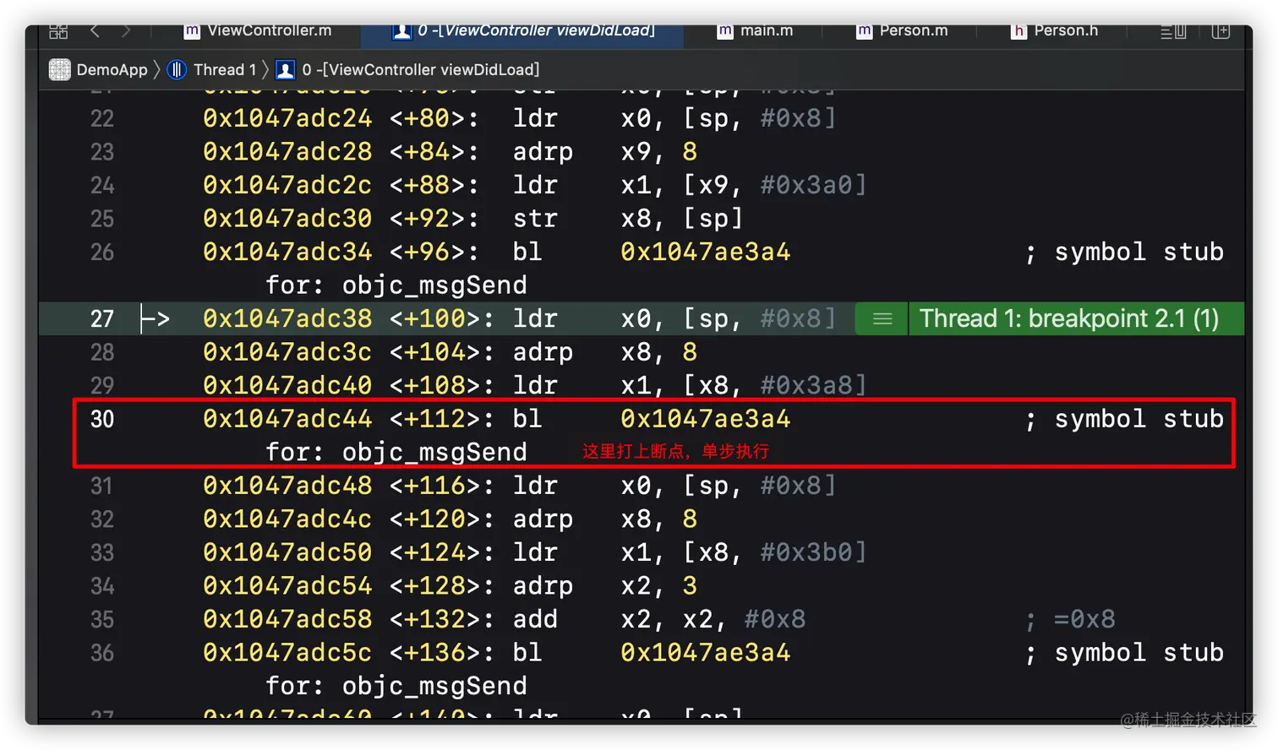Click address 0x1047adc24
Screen dimensions: 1278x750
tap(287, 118)
